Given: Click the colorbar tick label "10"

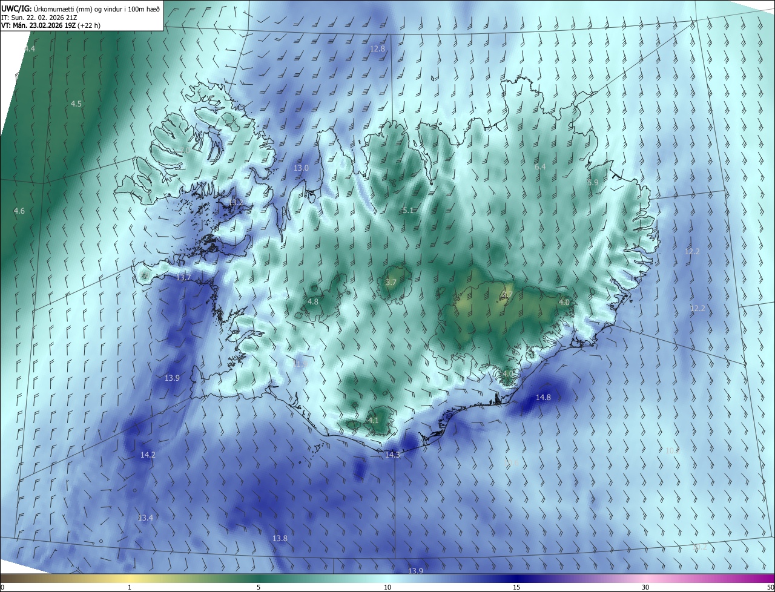Looking at the screenshot, I should click(x=387, y=588).
